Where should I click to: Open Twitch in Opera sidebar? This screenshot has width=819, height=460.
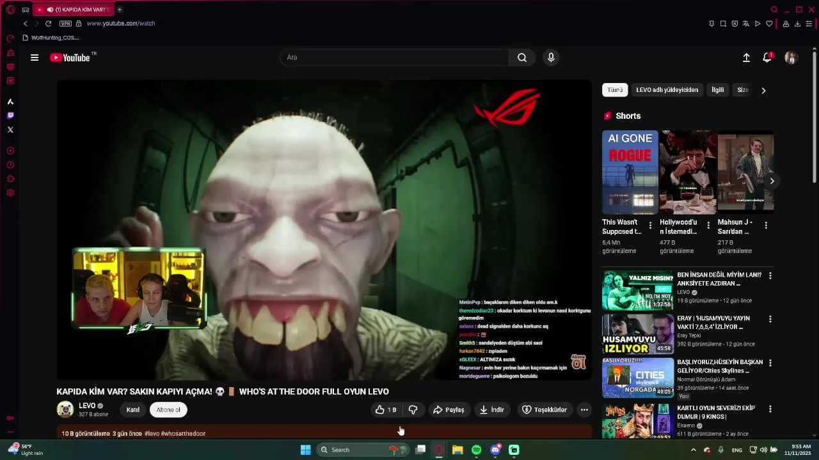[10, 116]
